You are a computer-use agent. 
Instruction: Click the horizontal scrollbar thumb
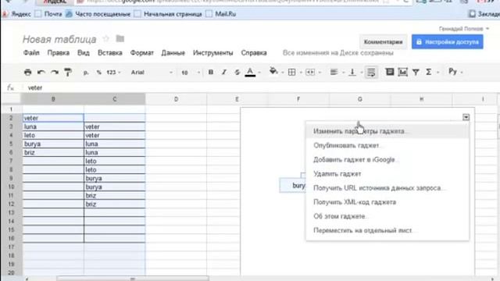[133, 279]
